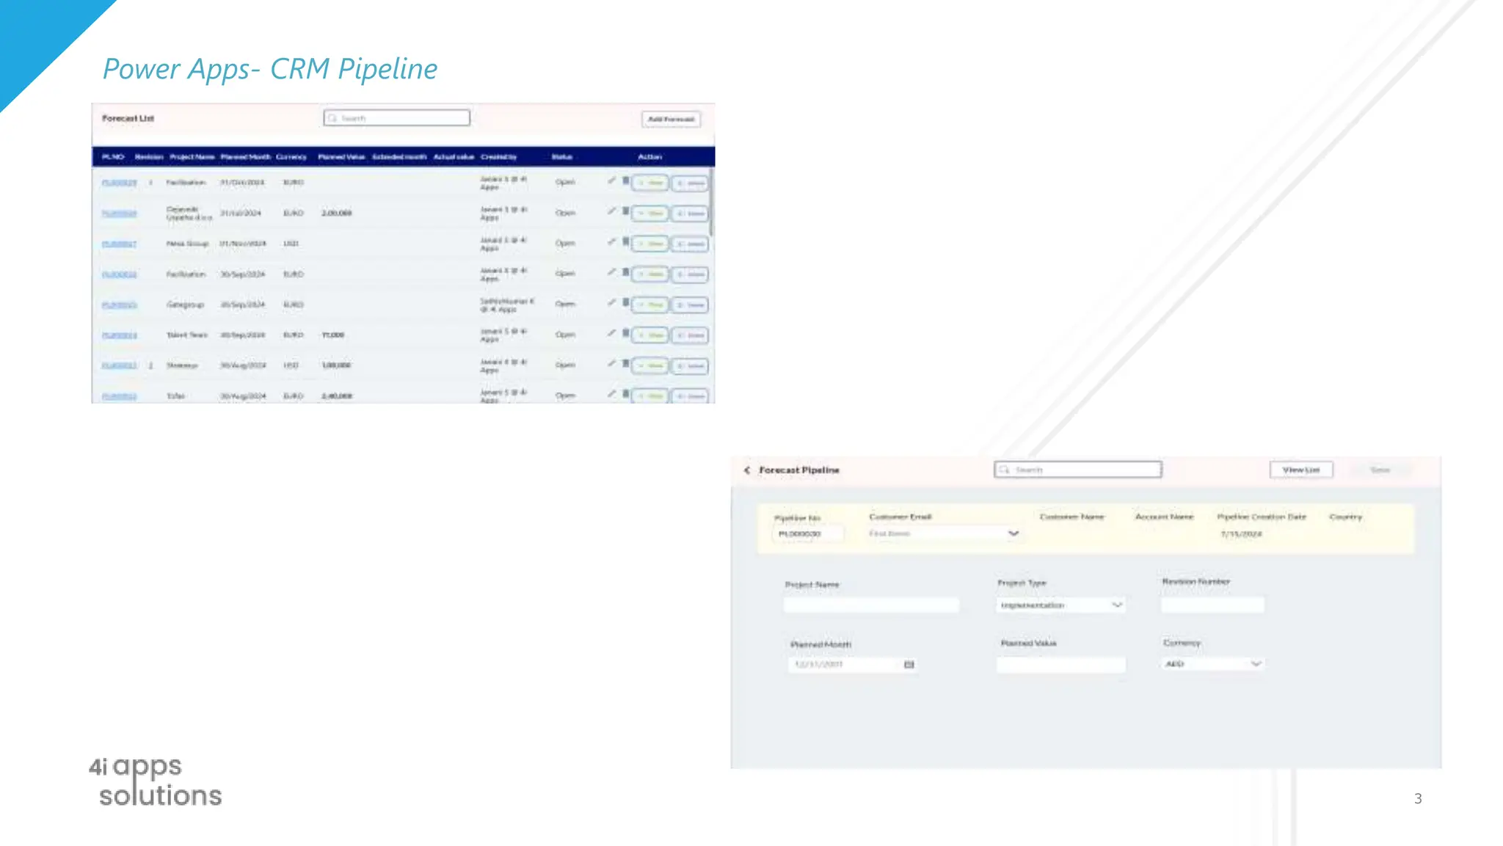
Task: Click the 71,000 planned value cell
Action: [x=333, y=335]
